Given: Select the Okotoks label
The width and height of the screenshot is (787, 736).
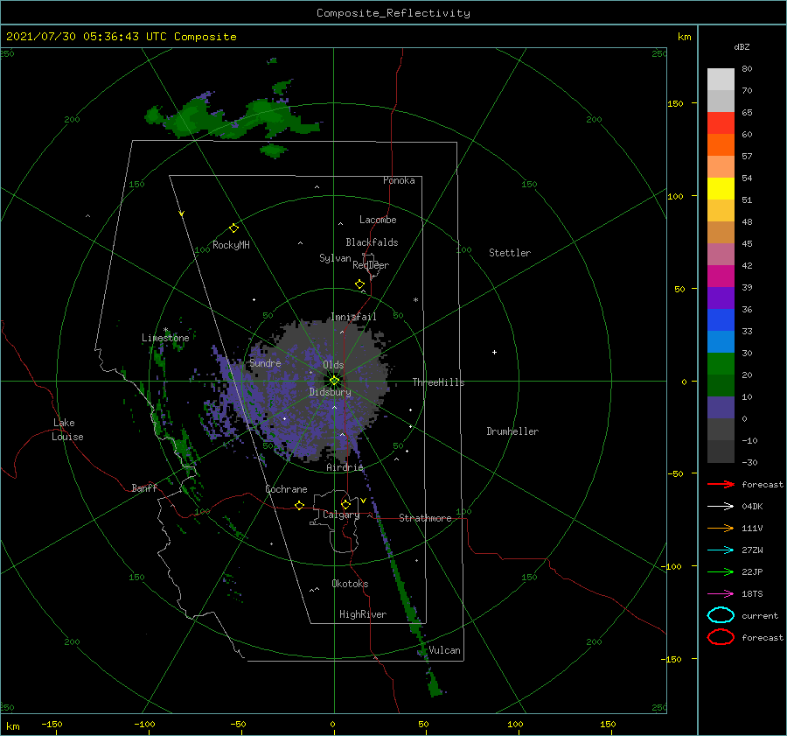Looking at the screenshot, I should pos(350,584).
